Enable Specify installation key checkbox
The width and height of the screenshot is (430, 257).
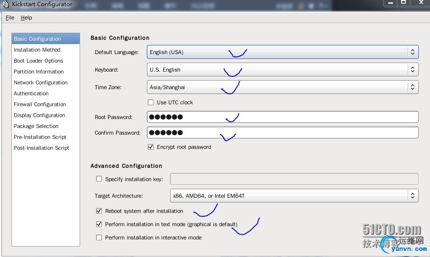[99, 179]
